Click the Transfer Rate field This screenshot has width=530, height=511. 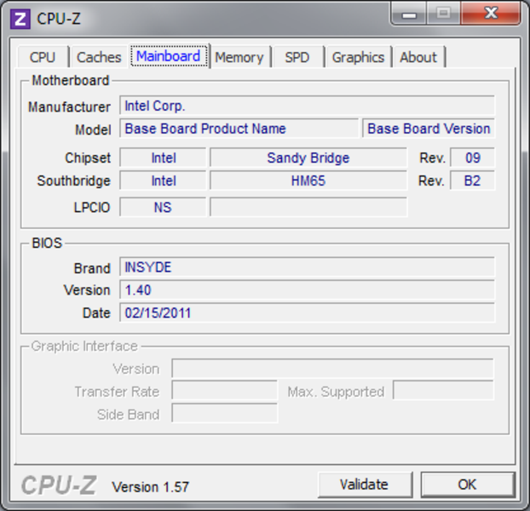[224, 390]
